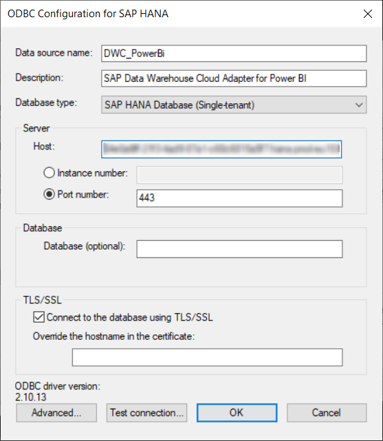Click the greyed Instance number input box
The image size is (383, 441).
239,175
